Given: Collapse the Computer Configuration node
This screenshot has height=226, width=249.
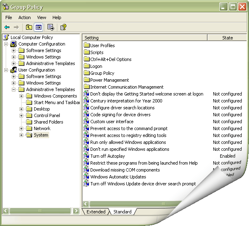Looking at the screenshot, I should click(x=6, y=44).
